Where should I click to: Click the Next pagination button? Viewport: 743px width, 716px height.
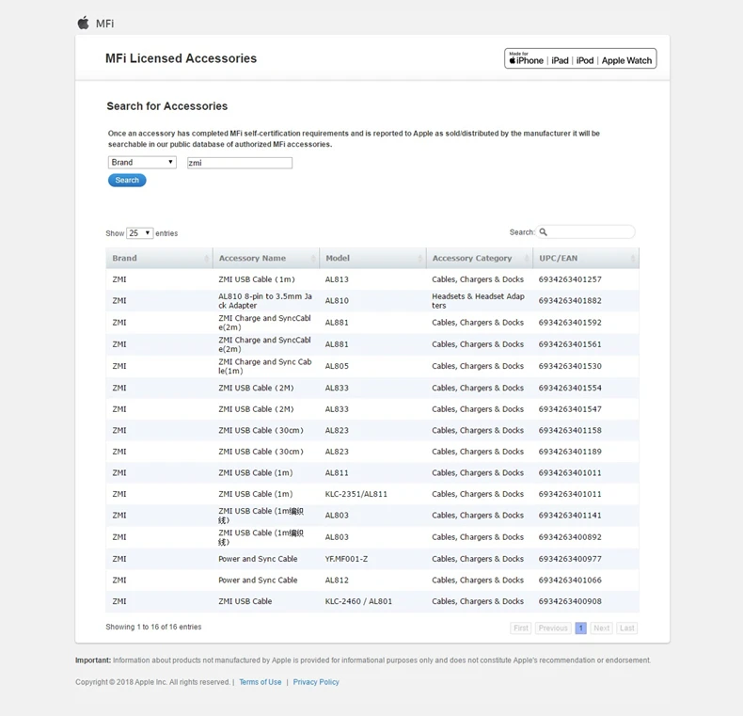click(602, 628)
